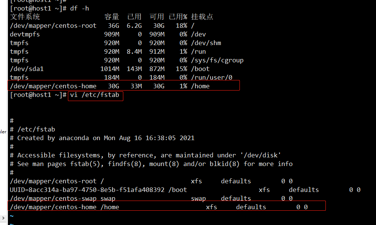376x225 pixels.
Task: Click the "See man pages fstab(5)" comment line
Action: [151, 164]
